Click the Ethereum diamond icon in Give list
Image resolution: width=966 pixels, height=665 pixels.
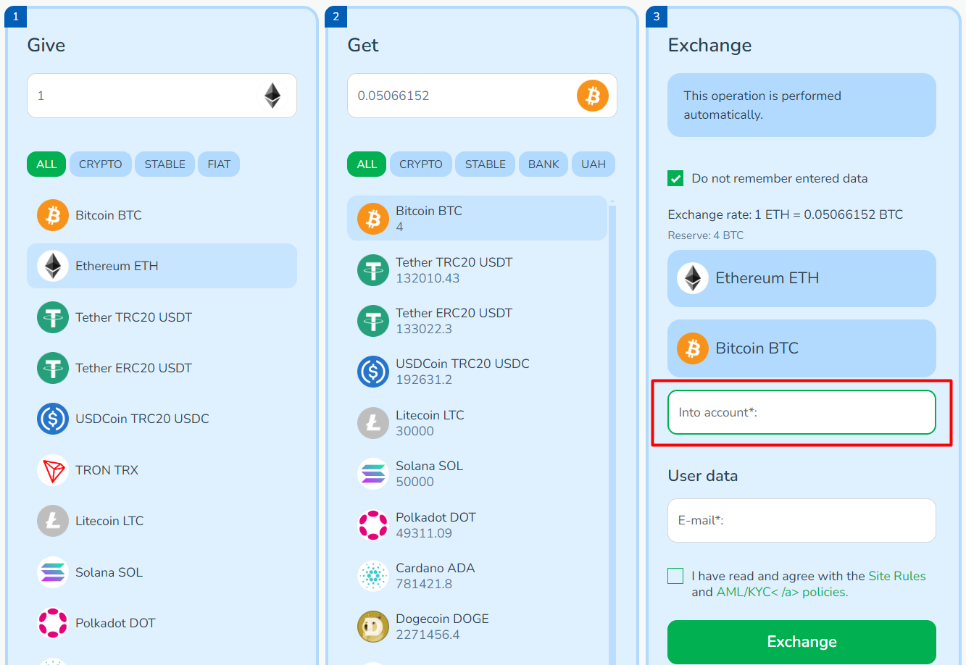pyautogui.click(x=53, y=266)
